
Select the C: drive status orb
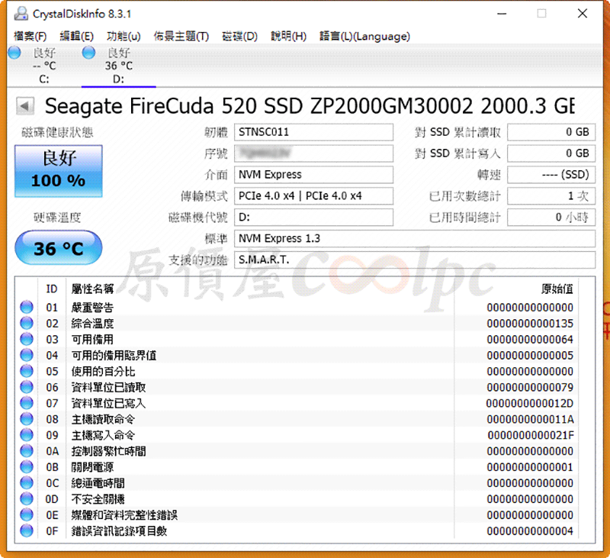click(x=14, y=52)
